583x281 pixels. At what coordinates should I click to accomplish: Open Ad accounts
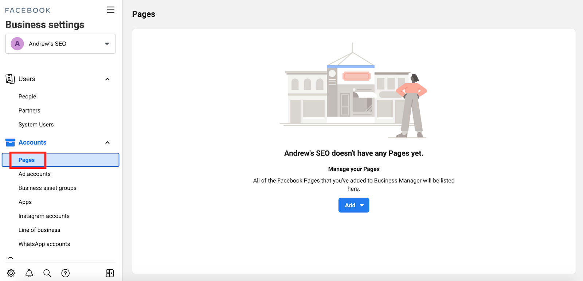pos(35,174)
